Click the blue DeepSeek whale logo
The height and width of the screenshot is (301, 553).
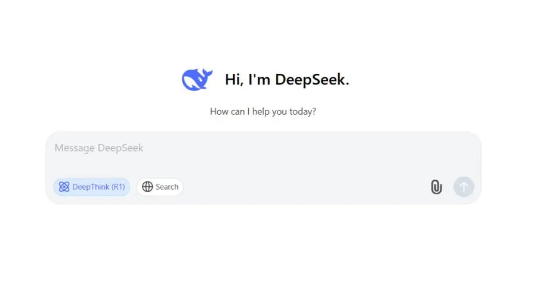[x=197, y=80]
